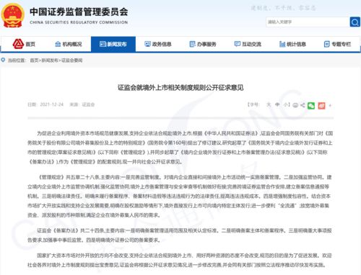Open the 互动交流 navigation tab
Screen dimensions: 361x275
click(248, 44)
